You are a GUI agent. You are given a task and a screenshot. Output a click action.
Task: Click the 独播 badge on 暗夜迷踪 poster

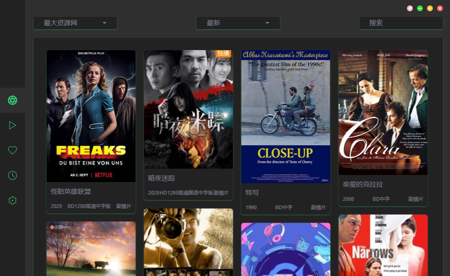pyautogui.click(x=223, y=53)
